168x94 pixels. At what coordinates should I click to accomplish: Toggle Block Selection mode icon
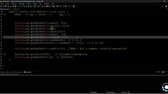[x=26, y=6]
